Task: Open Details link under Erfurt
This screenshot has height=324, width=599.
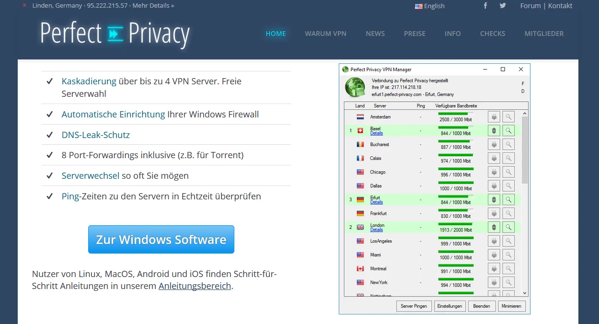Action: coord(377,202)
